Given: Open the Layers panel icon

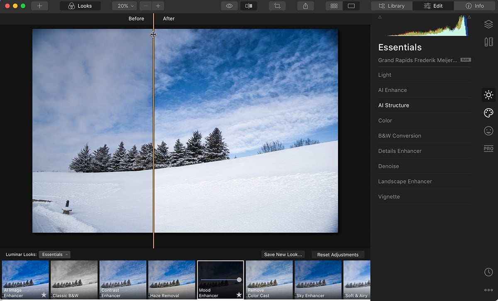Looking at the screenshot, I should (x=488, y=24).
